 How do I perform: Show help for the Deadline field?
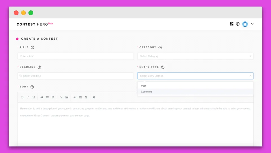[40, 67]
